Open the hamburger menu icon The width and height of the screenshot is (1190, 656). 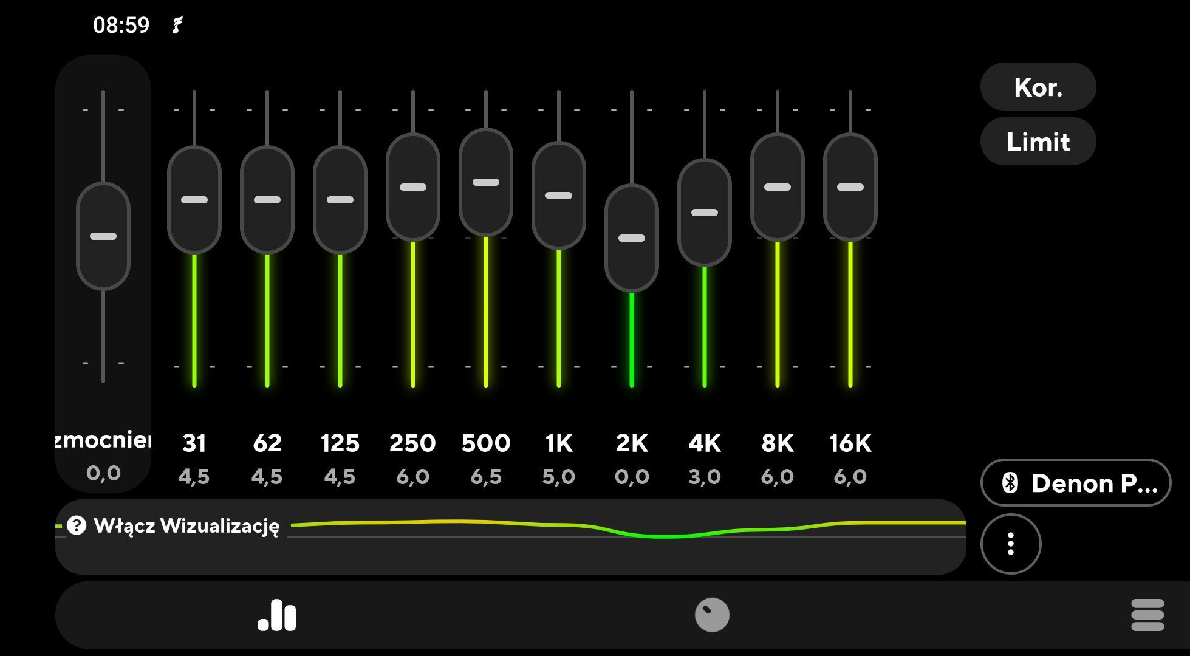click(1147, 615)
